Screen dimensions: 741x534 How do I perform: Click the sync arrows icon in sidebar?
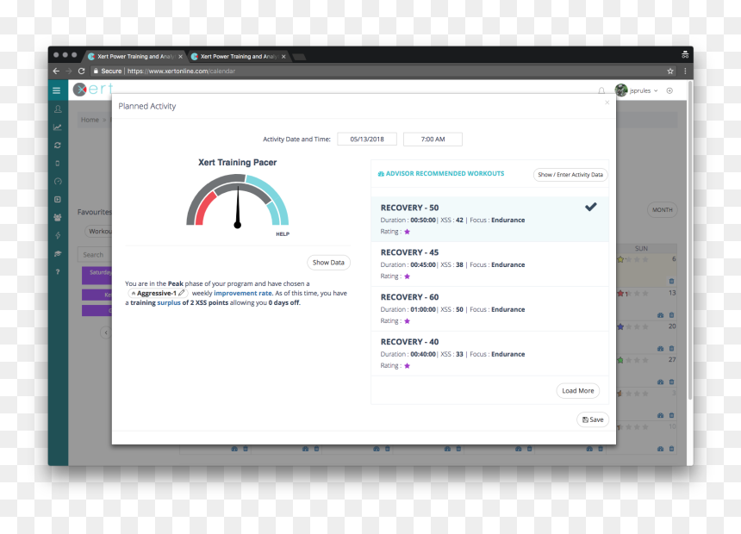click(x=58, y=145)
